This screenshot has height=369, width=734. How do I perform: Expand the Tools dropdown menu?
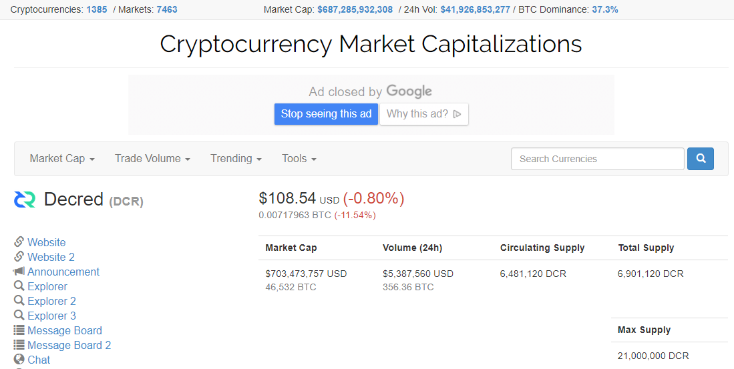pos(299,159)
